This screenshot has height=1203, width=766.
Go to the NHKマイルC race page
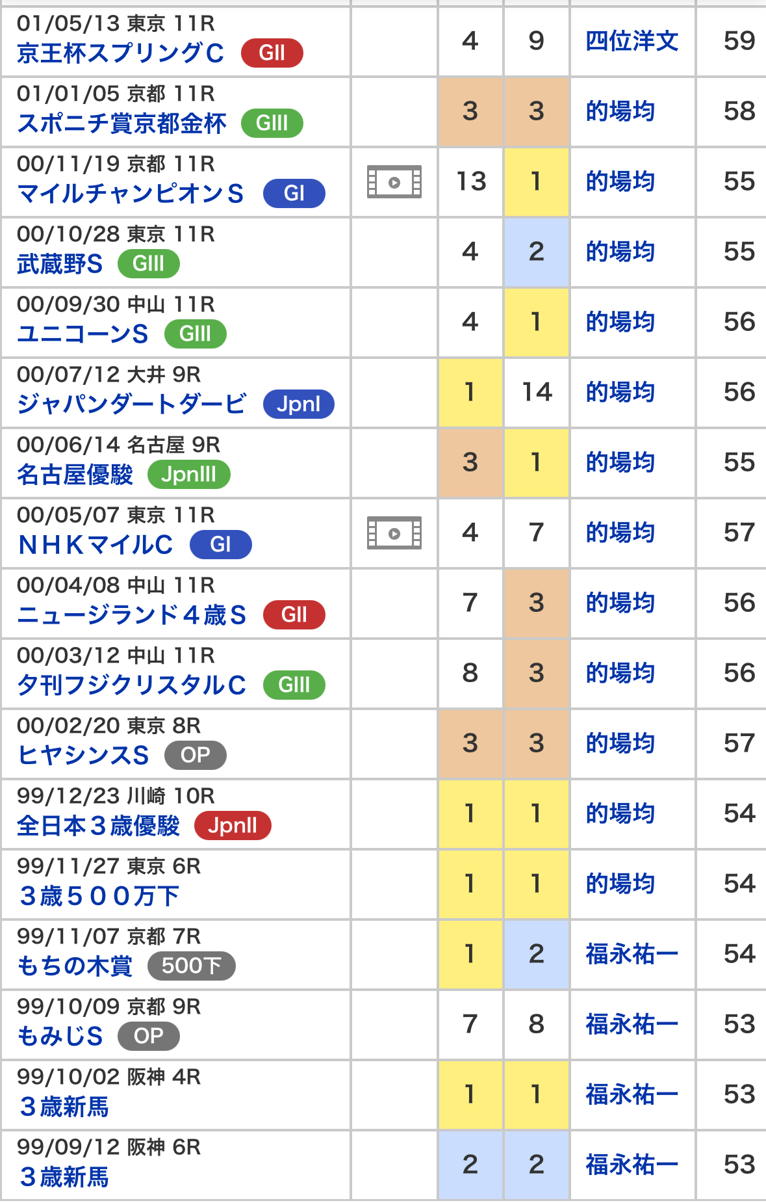pyautogui.click(x=96, y=545)
